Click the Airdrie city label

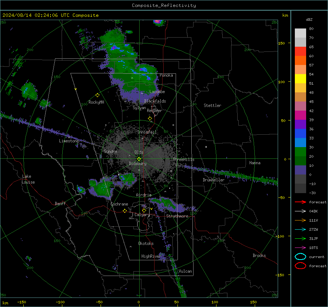tap(144, 195)
